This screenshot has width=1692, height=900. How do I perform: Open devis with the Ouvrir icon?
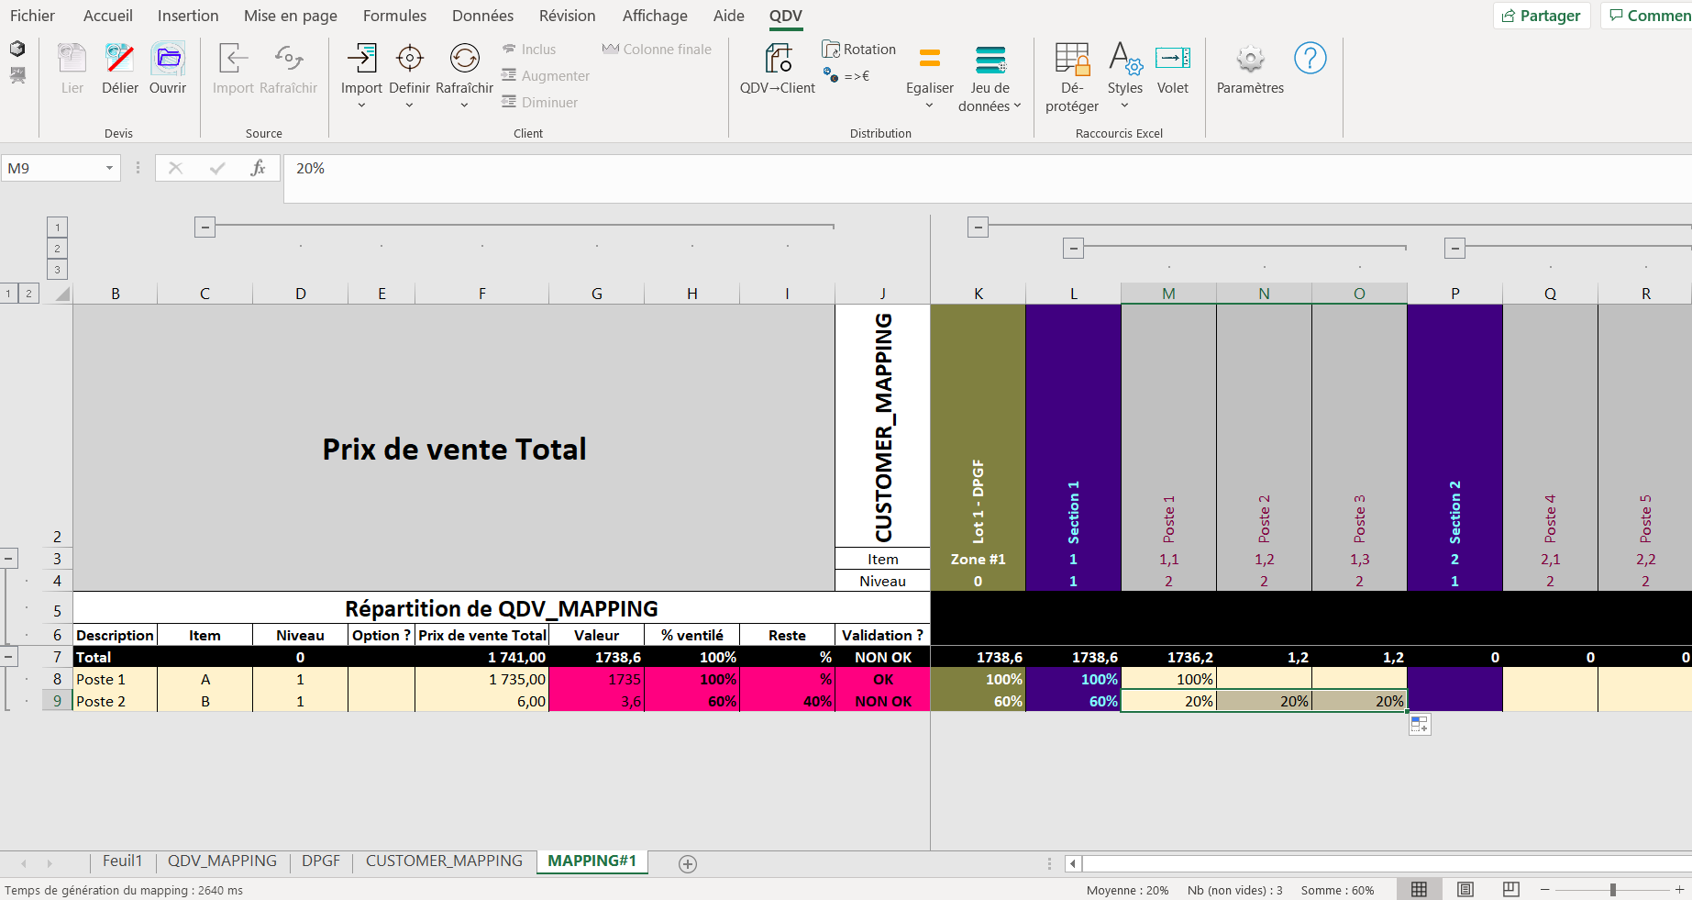tap(168, 59)
